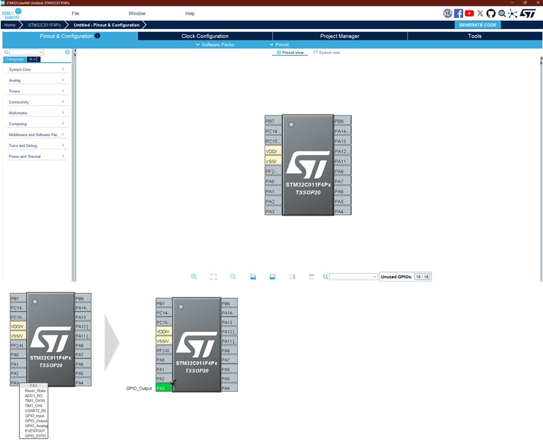Expand the Connectivity category
This screenshot has width=543, height=440.
click(x=36, y=102)
